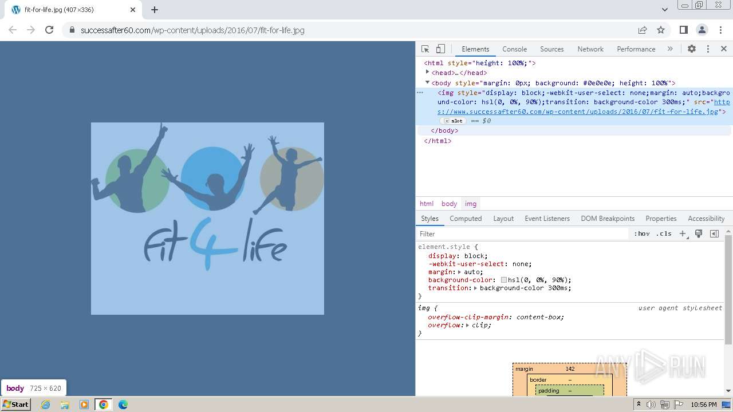Screen dimensions: 733x412
Task: Close the DevTools panel
Action: 724,49
